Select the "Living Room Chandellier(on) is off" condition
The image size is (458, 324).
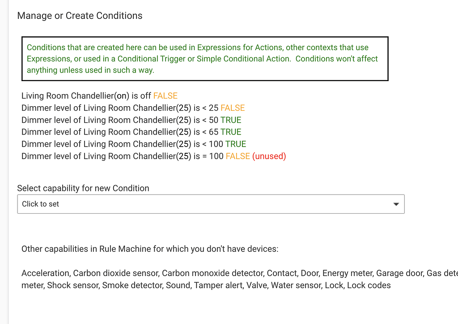pyautogui.click(x=86, y=96)
